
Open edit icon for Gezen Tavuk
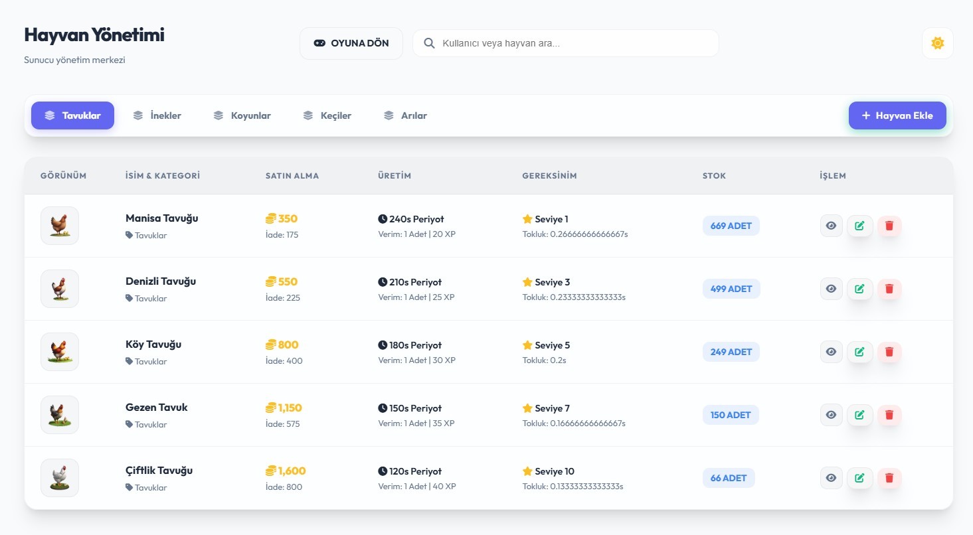pyautogui.click(x=859, y=415)
